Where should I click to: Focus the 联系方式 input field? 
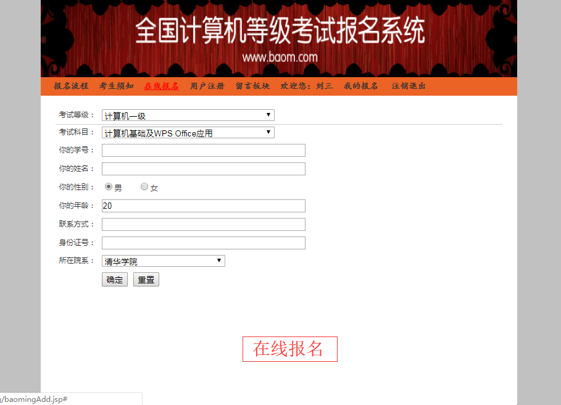(204, 224)
